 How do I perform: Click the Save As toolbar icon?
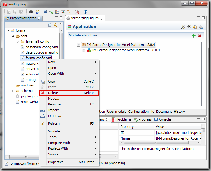[15, 12]
